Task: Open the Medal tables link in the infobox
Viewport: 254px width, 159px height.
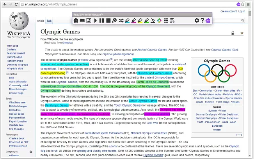Action: tap(214, 94)
